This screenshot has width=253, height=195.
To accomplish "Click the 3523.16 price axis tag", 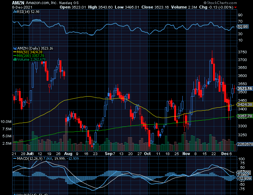I will click(x=244, y=88).
